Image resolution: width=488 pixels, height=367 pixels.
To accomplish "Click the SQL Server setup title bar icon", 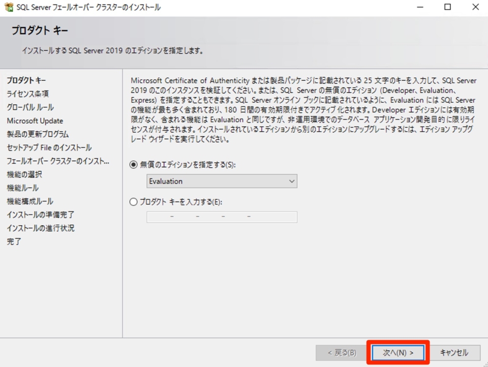I will [x=9, y=7].
